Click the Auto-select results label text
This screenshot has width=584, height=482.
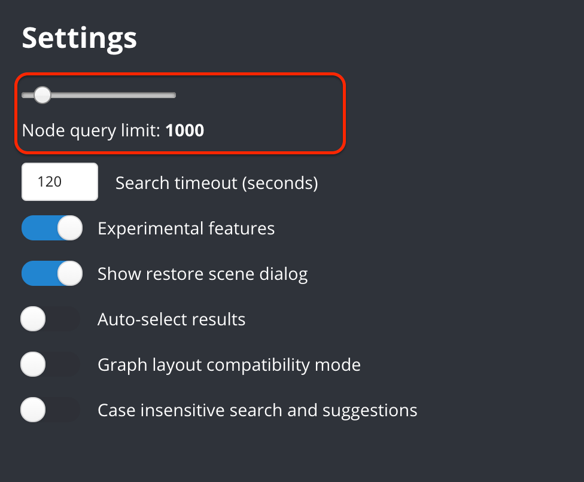click(171, 319)
